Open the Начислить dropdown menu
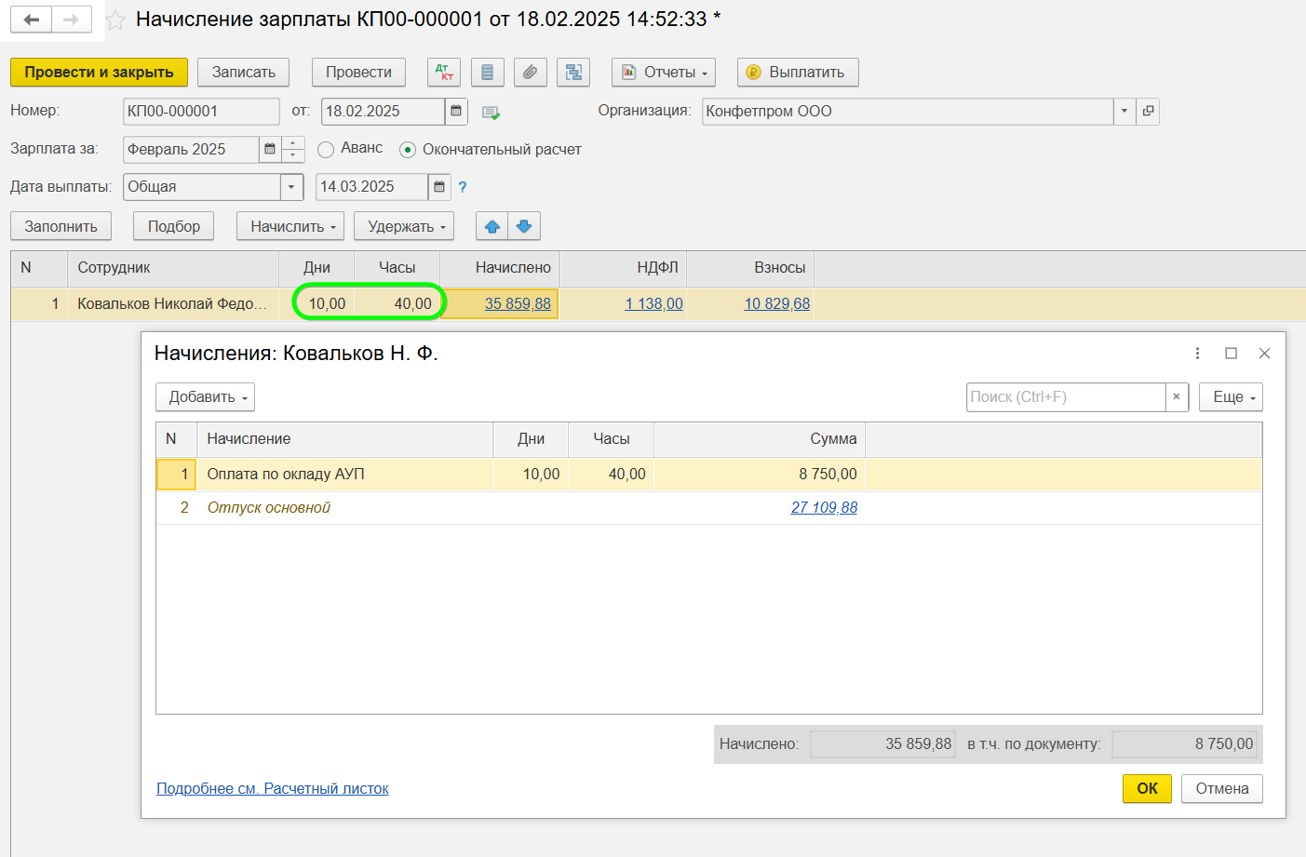1306x857 pixels. click(x=290, y=226)
